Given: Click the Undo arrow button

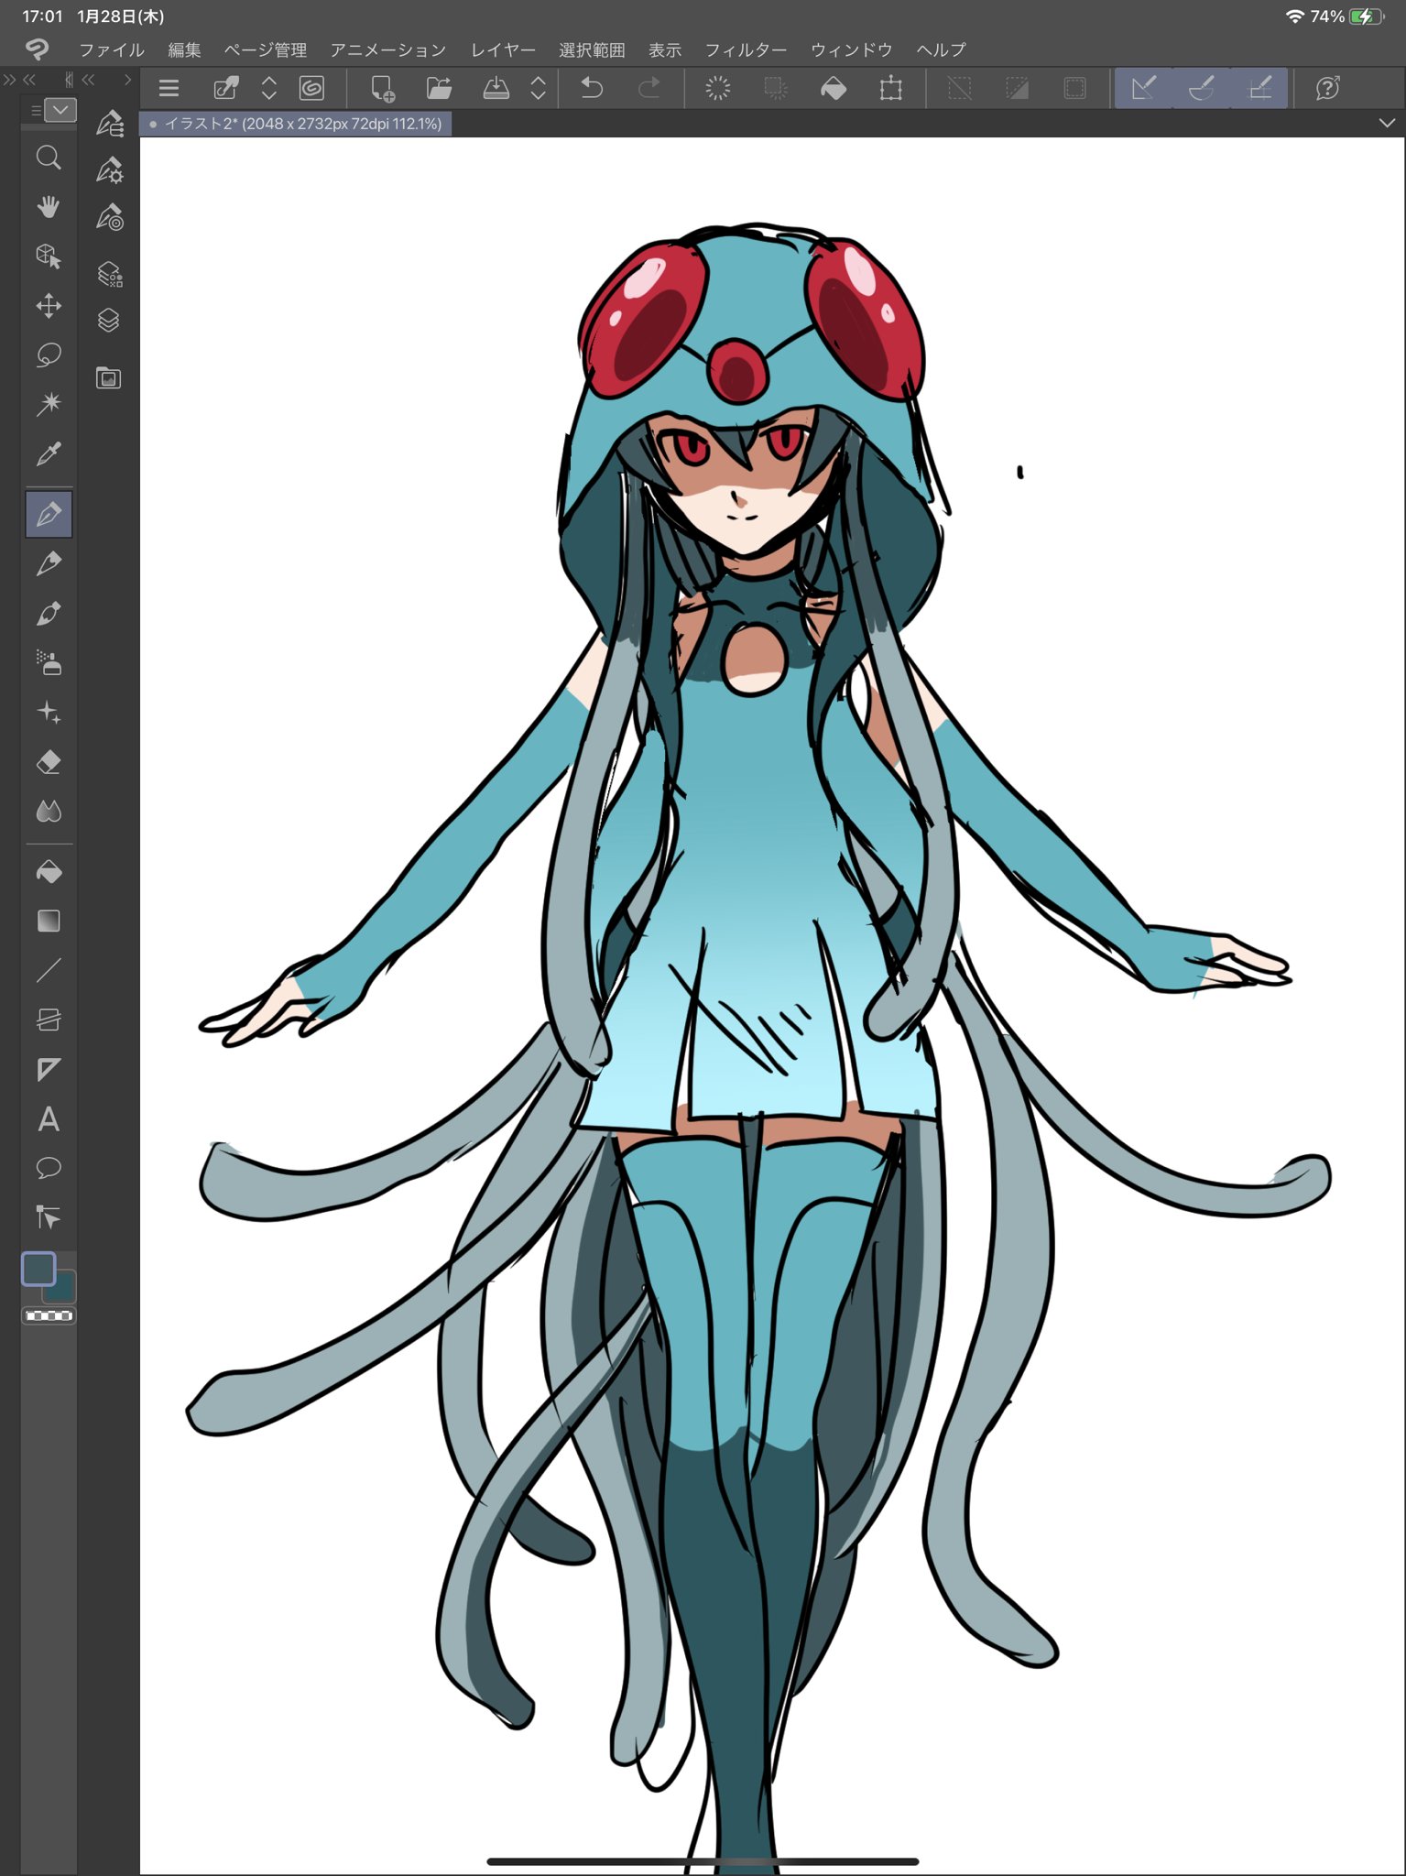Looking at the screenshot, I should 592,88.
